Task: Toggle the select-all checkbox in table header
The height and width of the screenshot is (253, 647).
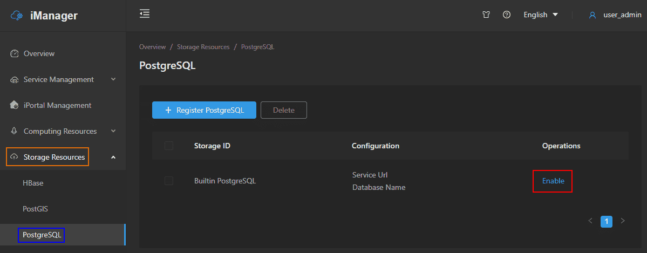Action: point(169,146)
